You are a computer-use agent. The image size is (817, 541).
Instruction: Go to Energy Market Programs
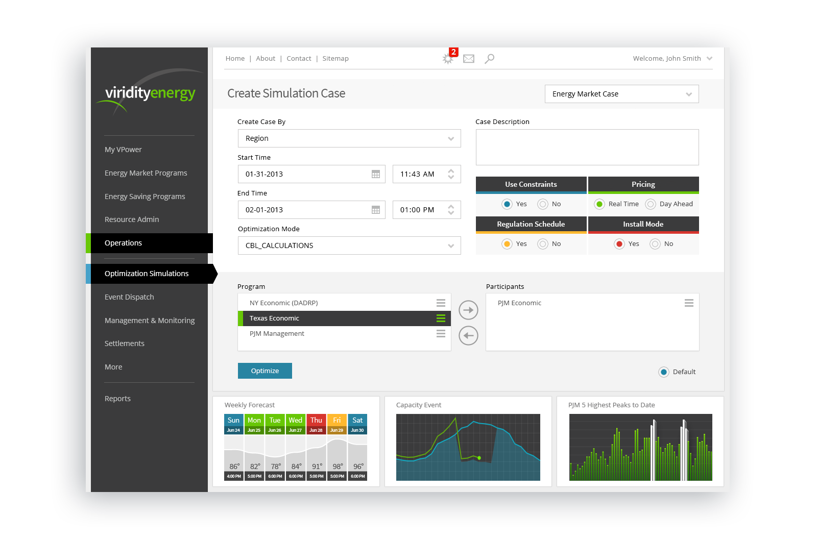[x=146, y=173]
